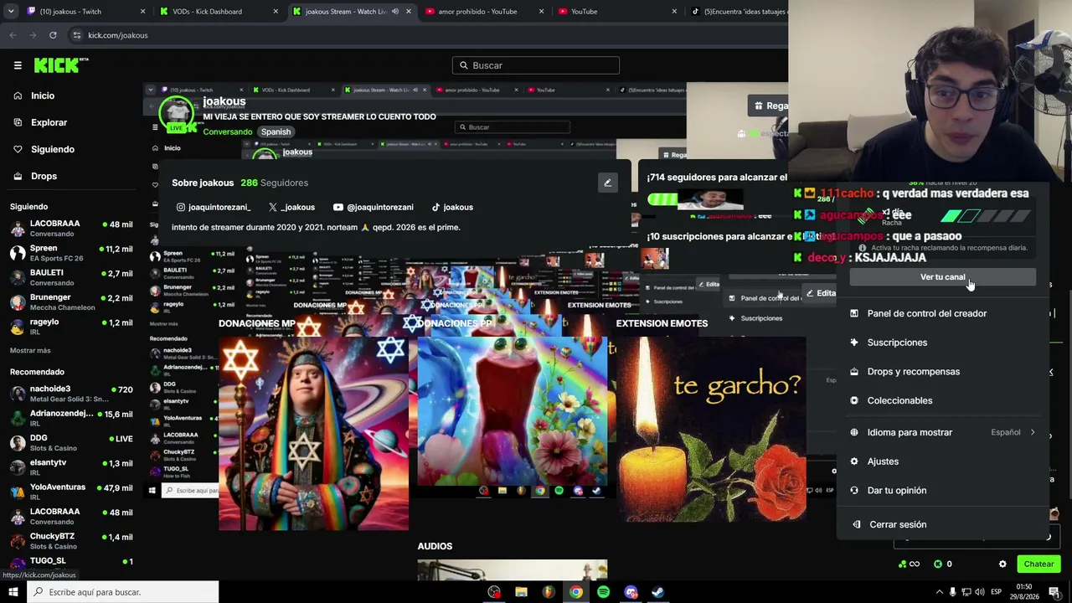This screenshot has width=1072, height=603.
Task: Click the Spanish language tag under stream title
Action: tap(276, 131)
